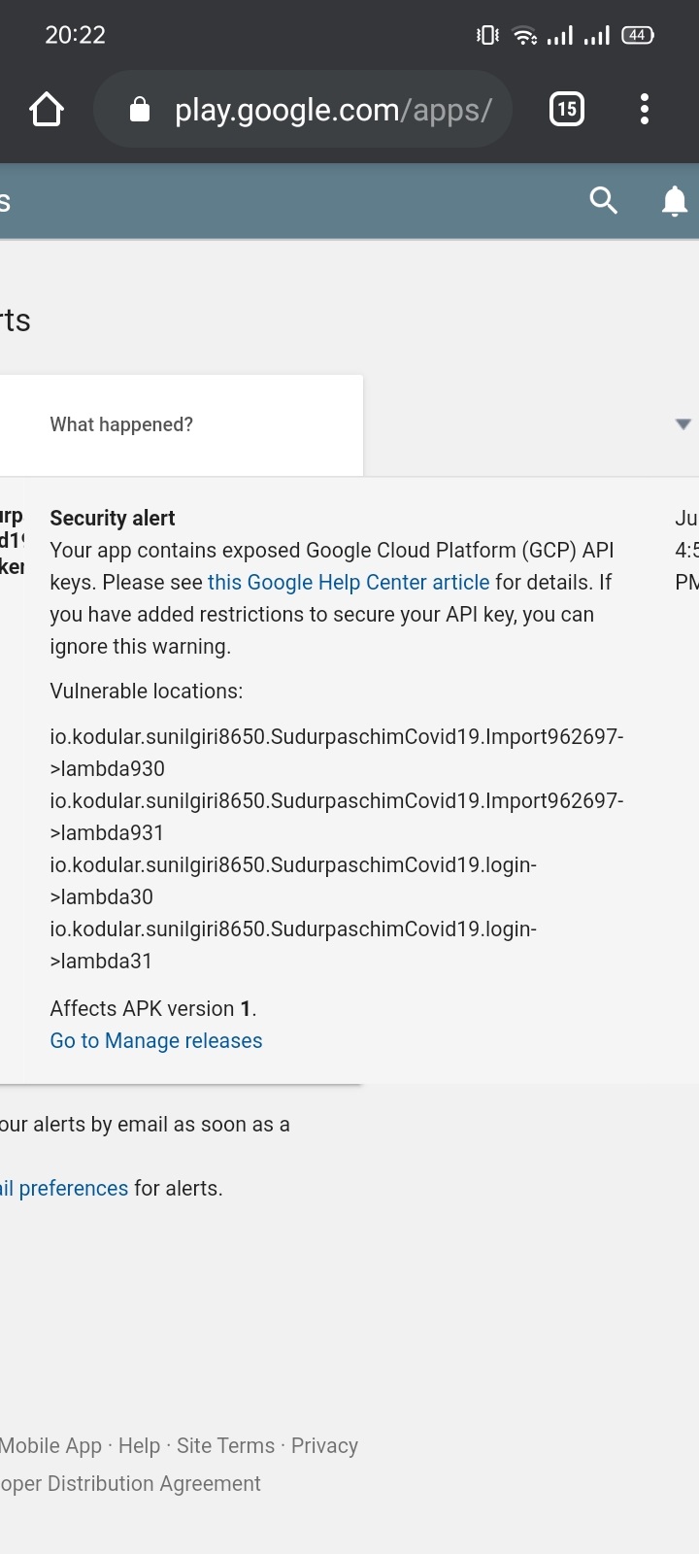This screenshot has height=1554, width=699.
Task: Open the Privacy footer link
Action: coord(324,1446)
